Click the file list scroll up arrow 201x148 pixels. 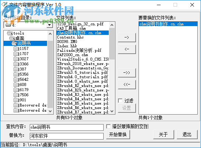coord(112,25)
